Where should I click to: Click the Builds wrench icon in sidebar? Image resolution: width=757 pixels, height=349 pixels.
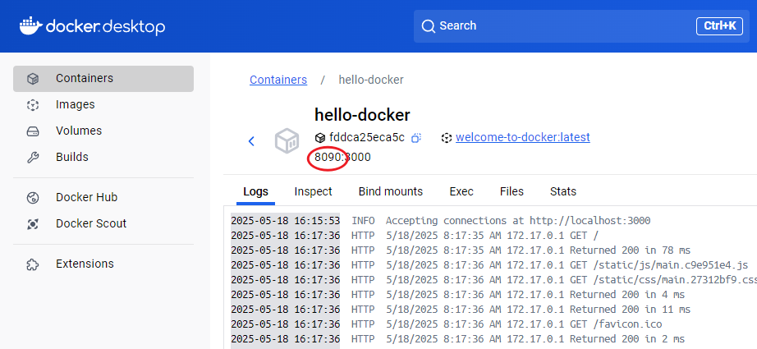point(32,158)
